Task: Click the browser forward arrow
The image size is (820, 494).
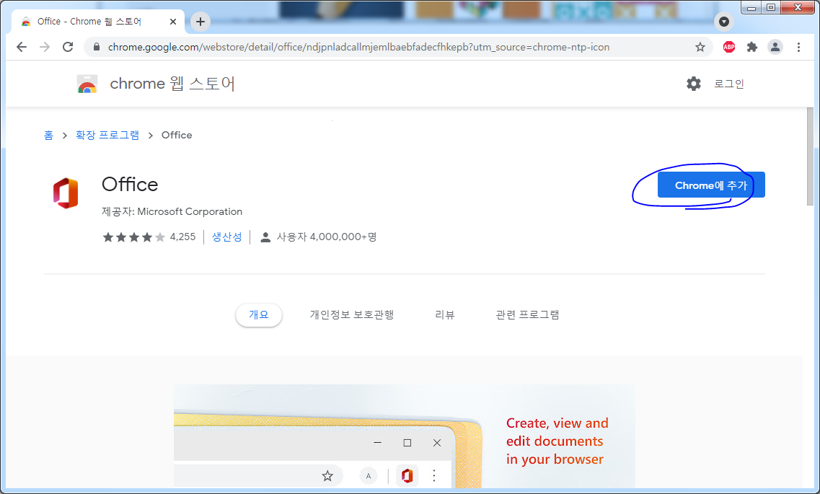Action: (x=45, y=47)
